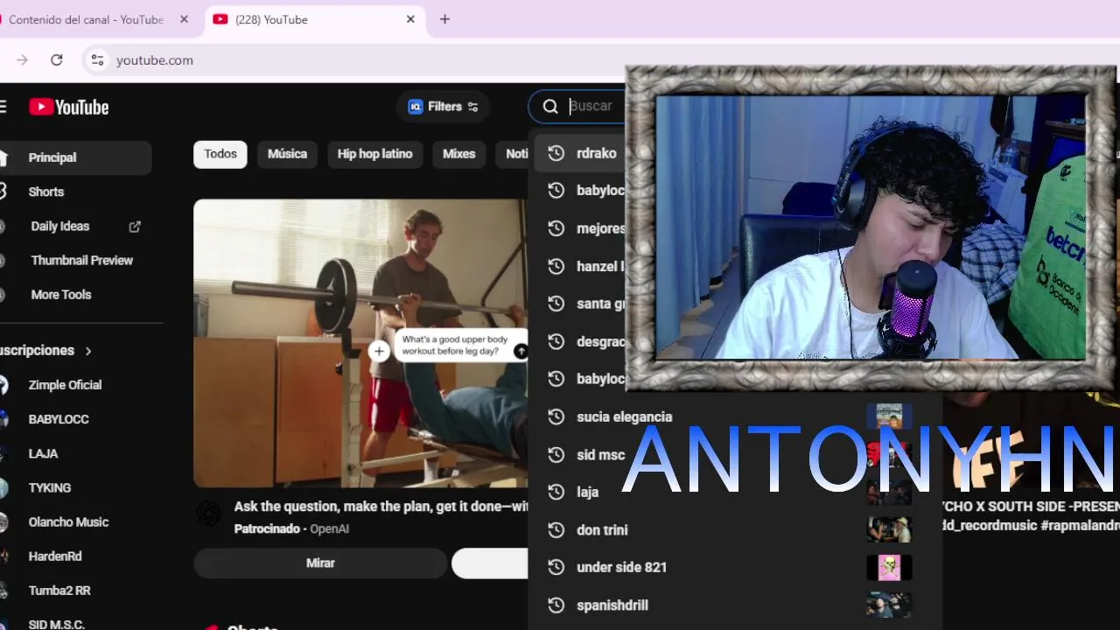Screen dimensions: 1120x630
Task: Click the thumbnail next to 'don trini' suggestion
Action: pos(889,530)
